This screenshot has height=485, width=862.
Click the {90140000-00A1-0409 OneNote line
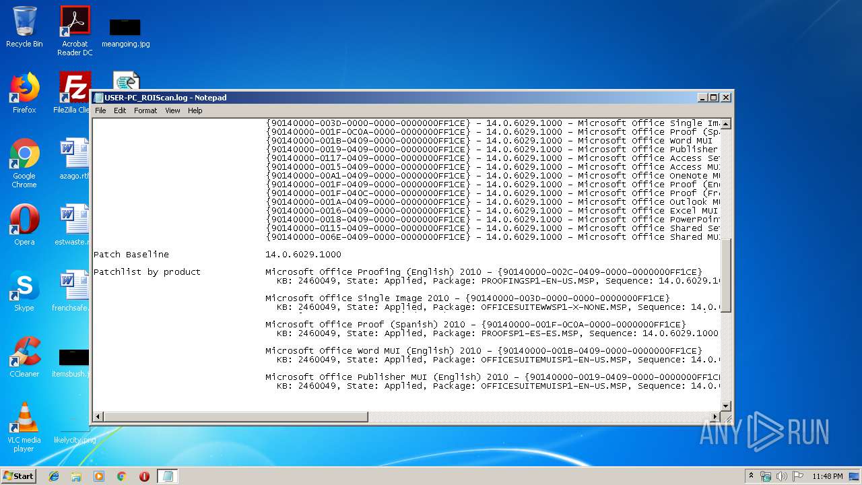(493, 176)
